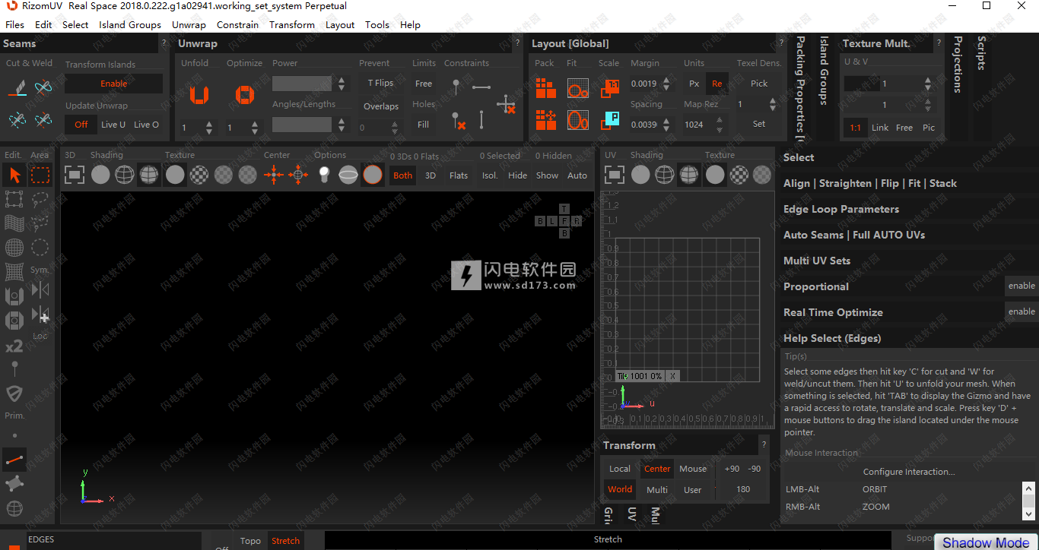The width and height of the screenshot is (1039, 550).
Task: Toggle T Flips prevention
Action: (x=380, y=84)
